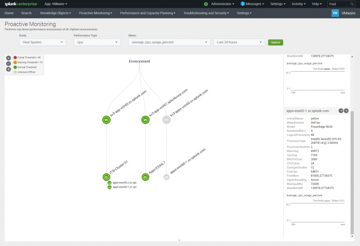Open Knowledge Objects menu
The width and height of the screenshot is (360, 246).
tap(56, 13)
